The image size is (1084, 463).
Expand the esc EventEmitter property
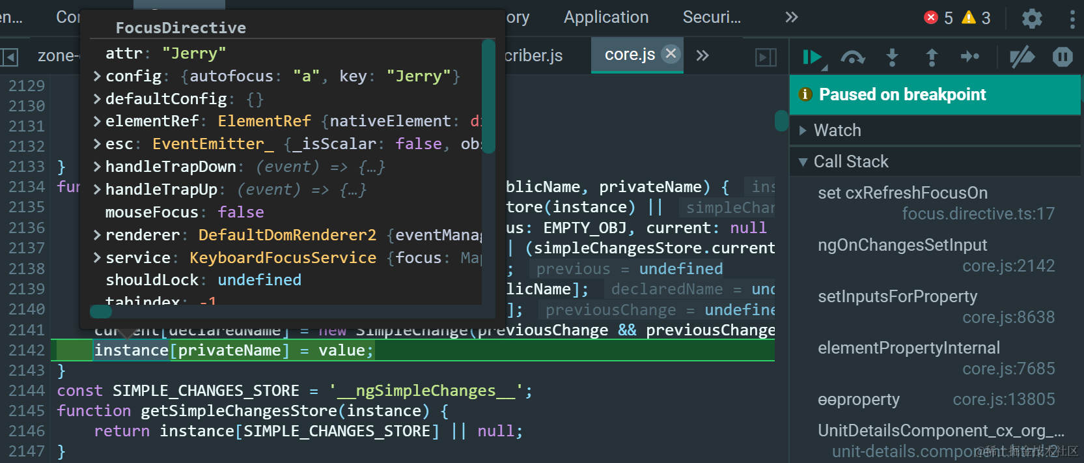pyautogui.click(x=97, y=144)
